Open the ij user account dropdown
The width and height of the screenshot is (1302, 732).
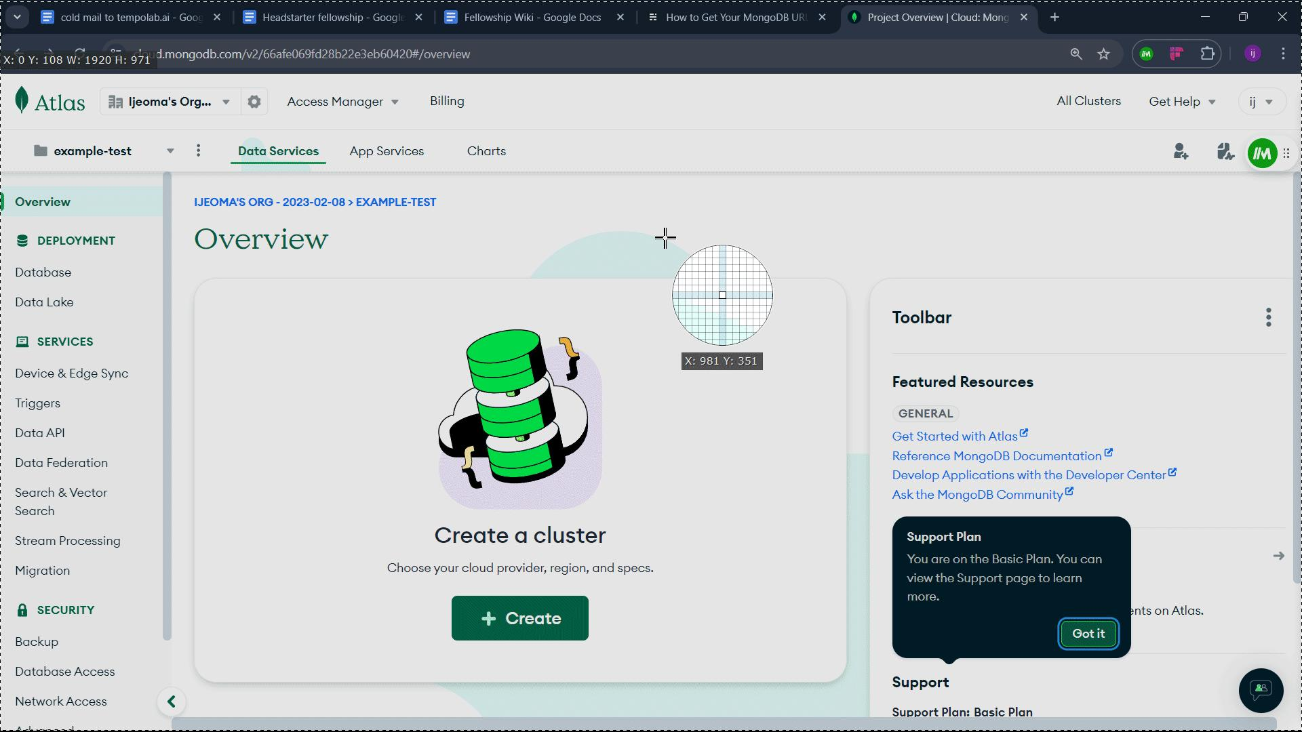(1261, 102)
